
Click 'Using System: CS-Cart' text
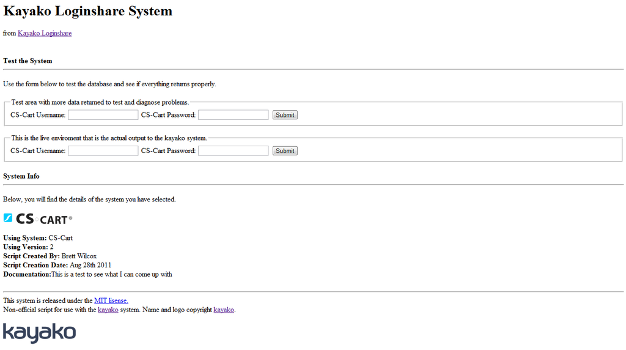point(38,238)
